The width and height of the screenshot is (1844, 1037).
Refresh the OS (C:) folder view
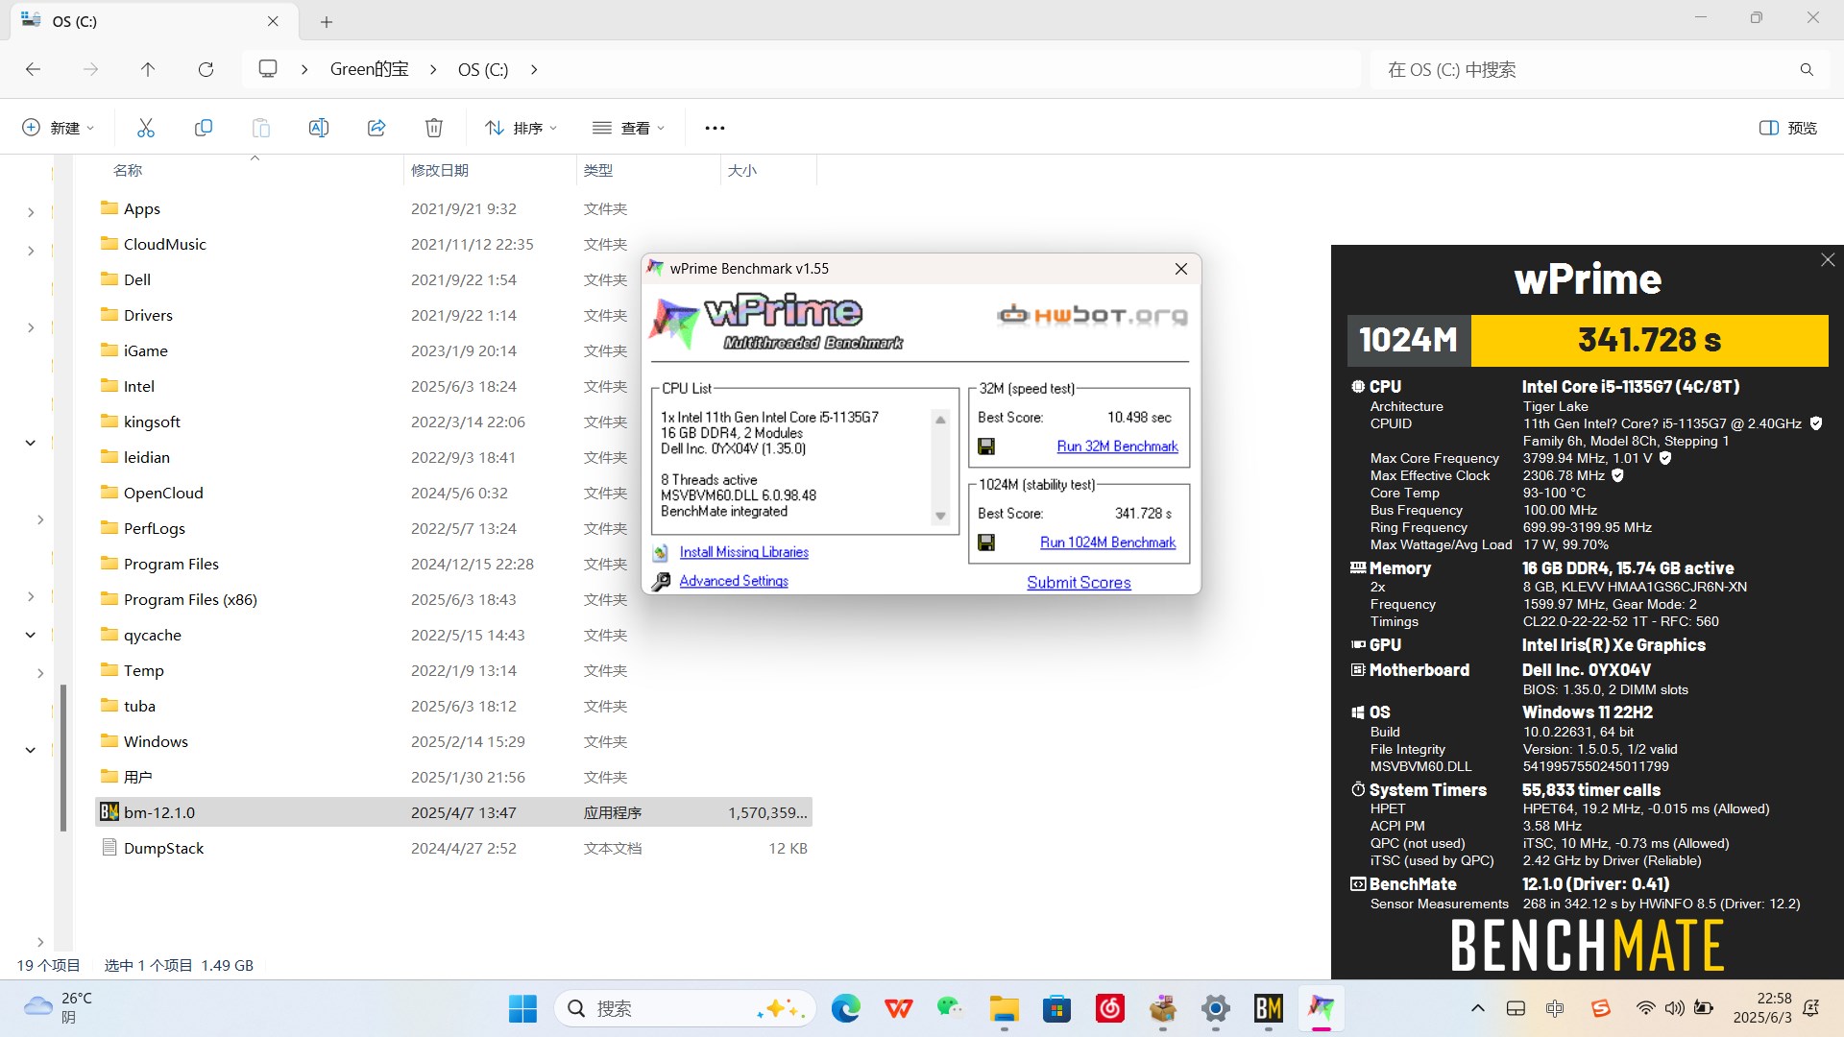[206, 69]
